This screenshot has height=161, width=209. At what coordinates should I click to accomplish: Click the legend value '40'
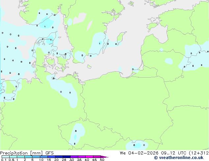[87, 160]
